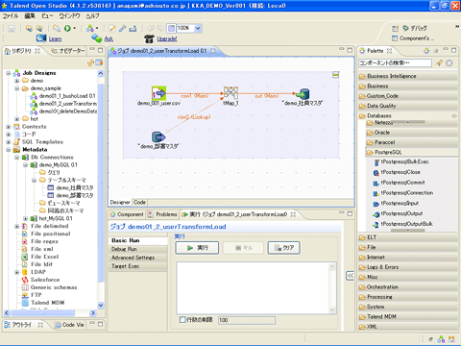Viewport: 461px width, 346px height.
Task: Open the Oracle palette folder
Action: tap(412, 133)
